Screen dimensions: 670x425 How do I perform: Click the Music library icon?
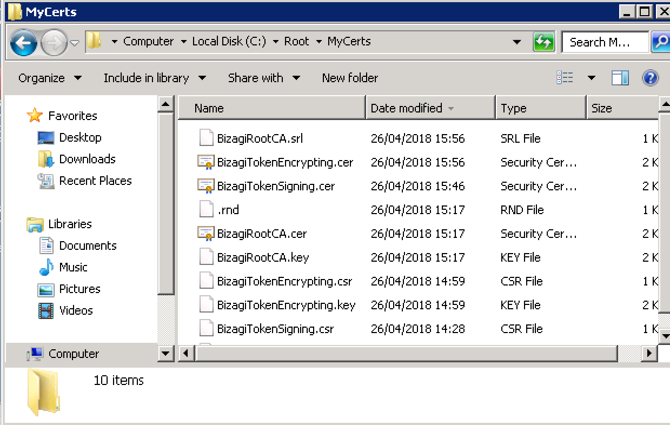47,267
